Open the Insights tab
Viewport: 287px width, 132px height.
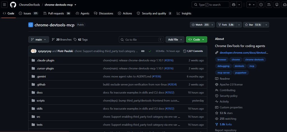[184, 13]
